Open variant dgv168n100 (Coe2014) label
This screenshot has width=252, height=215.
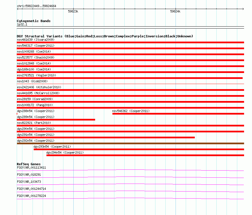[34, 69]
